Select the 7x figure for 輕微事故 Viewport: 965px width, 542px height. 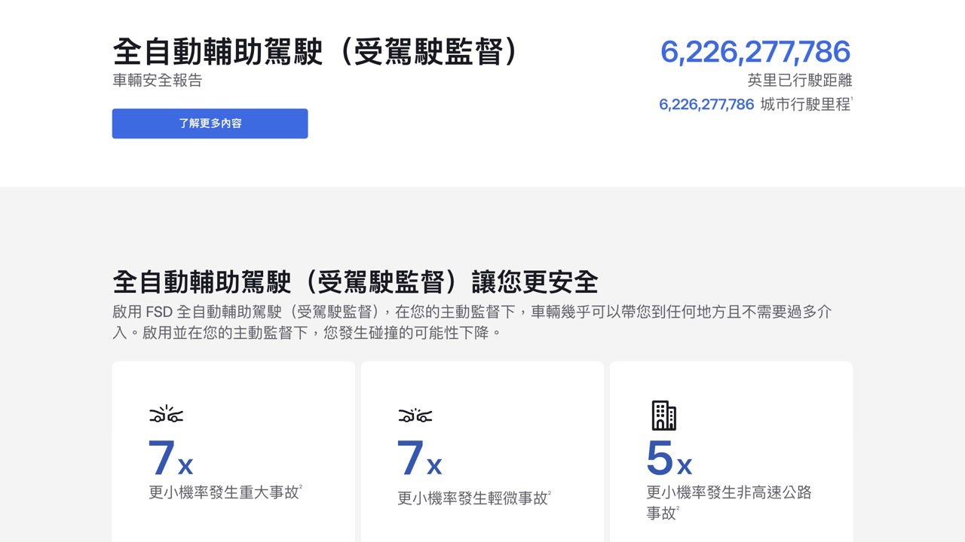pyautogui.click(x=419, y=458)
